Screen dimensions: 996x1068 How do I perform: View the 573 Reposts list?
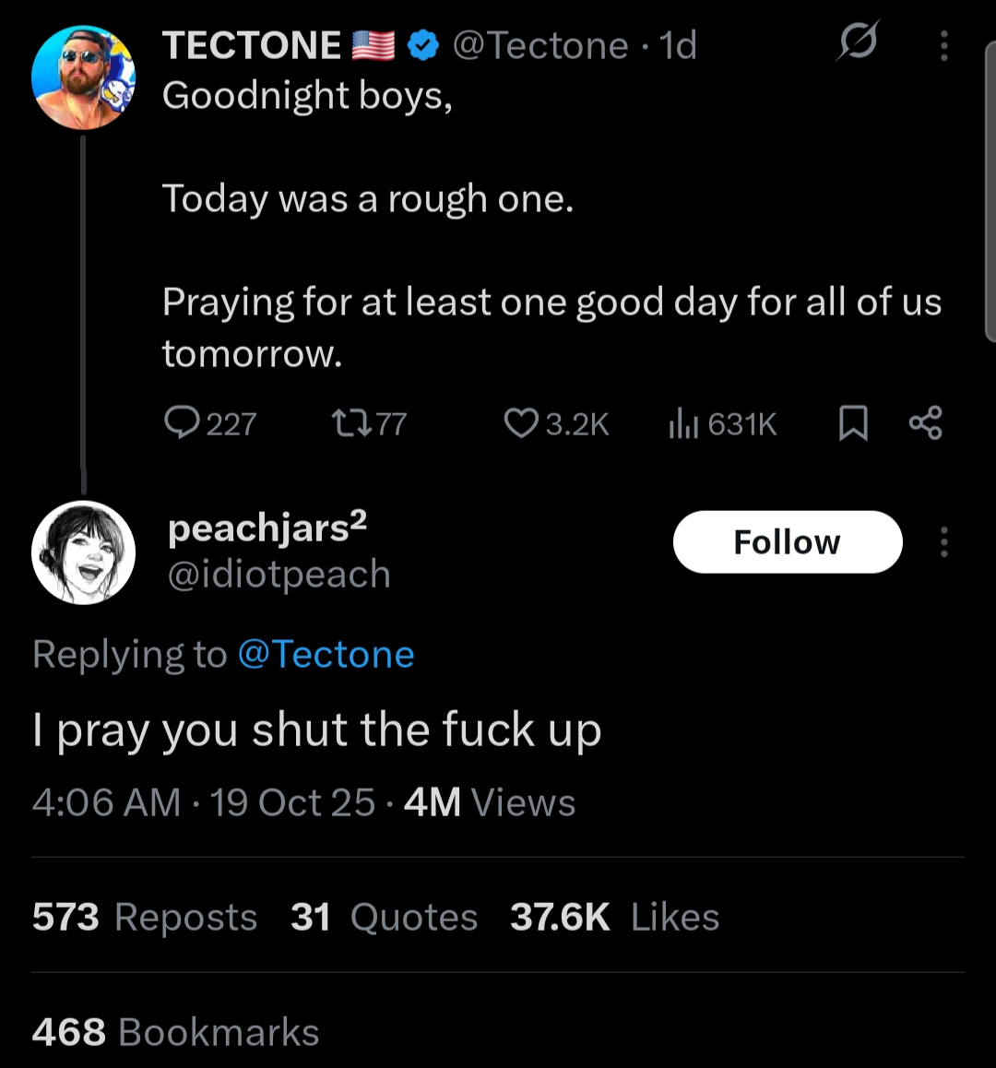[x=145, y=917]
